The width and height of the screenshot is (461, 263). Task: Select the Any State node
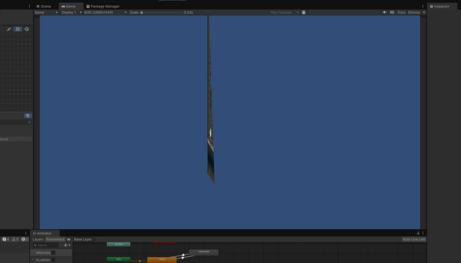click(x=118, y=244)
